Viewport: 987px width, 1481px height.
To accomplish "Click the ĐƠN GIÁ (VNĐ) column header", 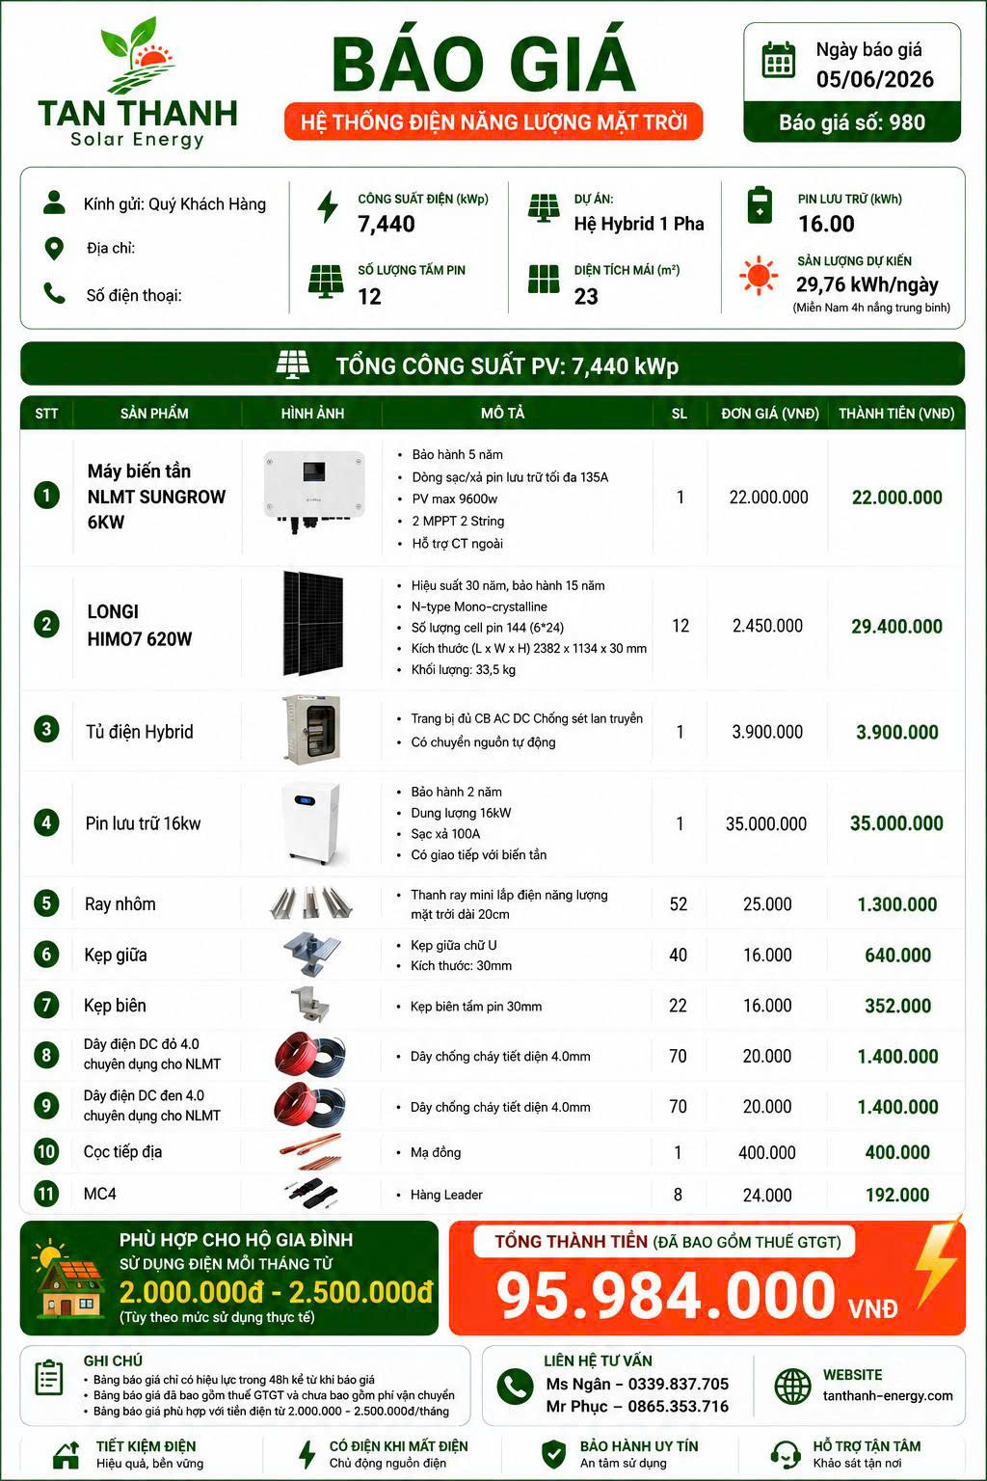I will click(x=770, y=413).
